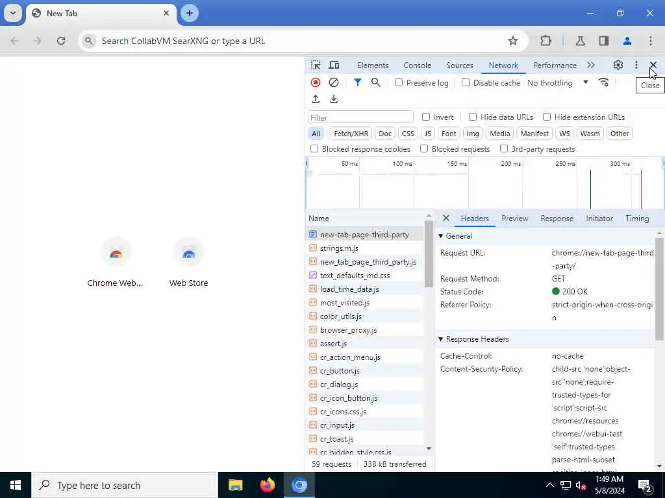This screenshot has width=665, height=498.
Task: Open the notification center icon
Action: 644,486
